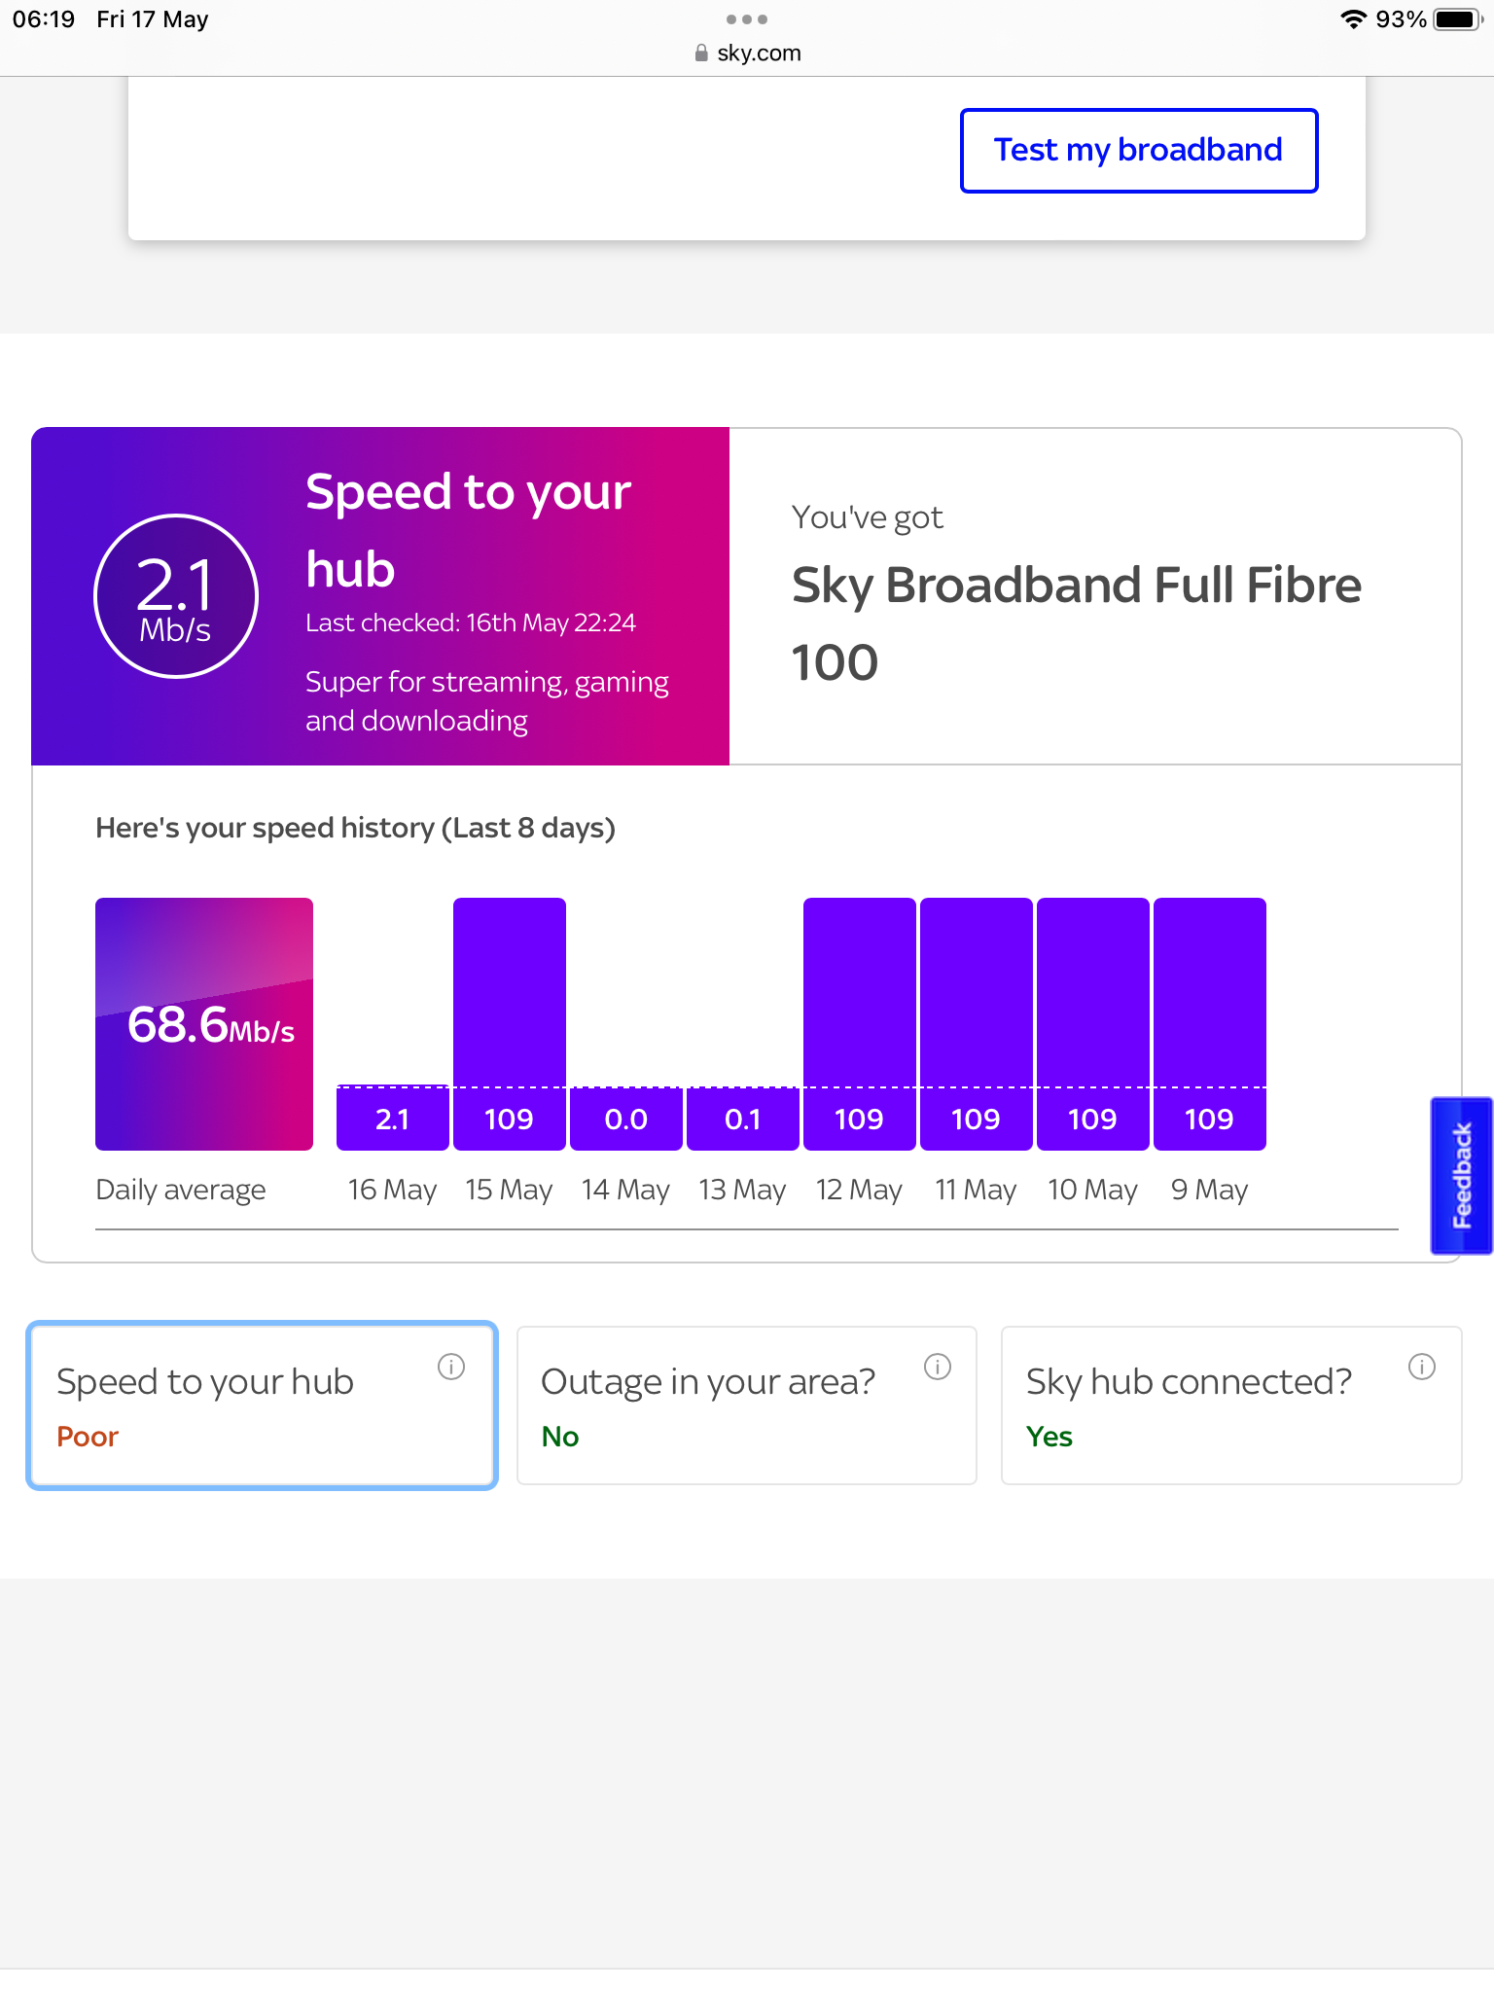Tap the padlock icon beside sky.com
Viewport: 1494px width, 1992px height.
pos(701,53)
